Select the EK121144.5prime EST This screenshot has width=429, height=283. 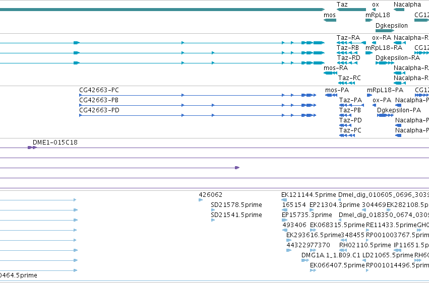click(x=284, y=200)
